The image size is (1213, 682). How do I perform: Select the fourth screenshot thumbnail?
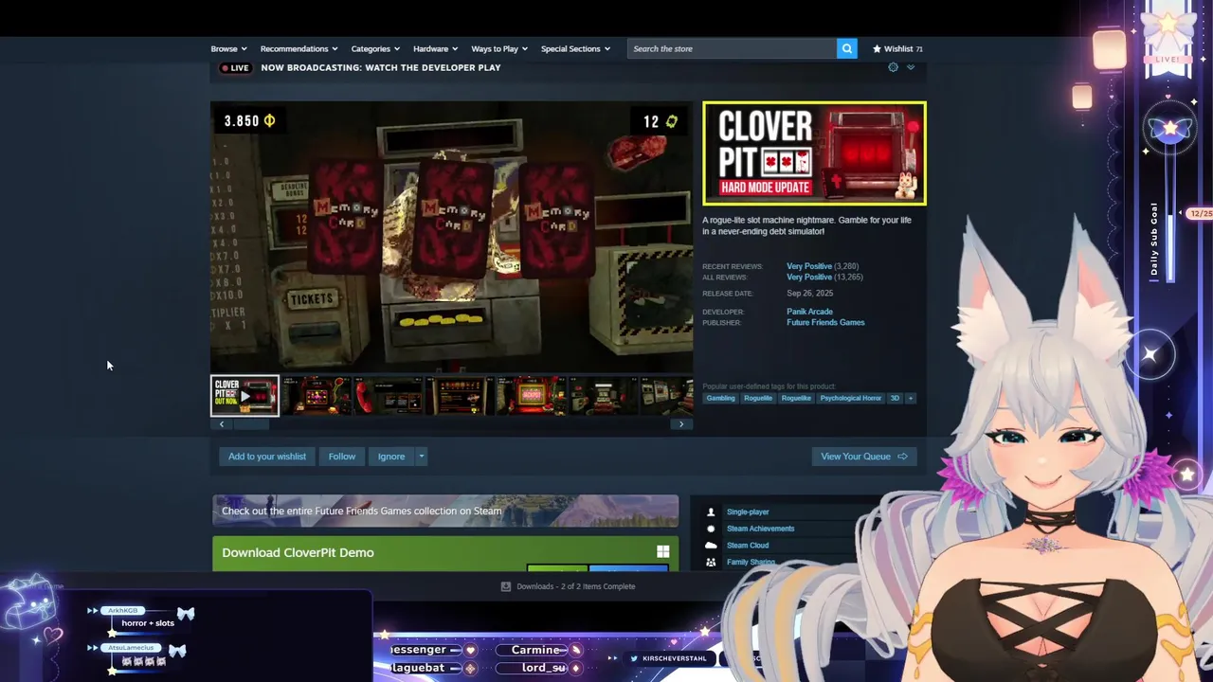pyautogui.click(x=461, y=396)
